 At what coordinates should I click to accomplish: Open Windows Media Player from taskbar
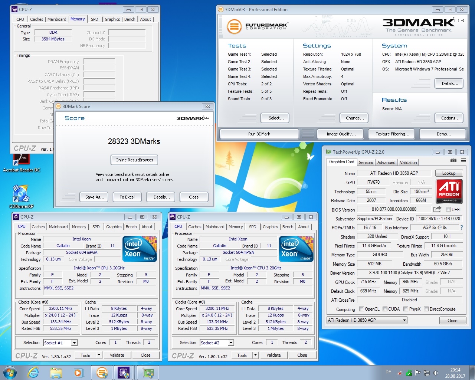78,373
